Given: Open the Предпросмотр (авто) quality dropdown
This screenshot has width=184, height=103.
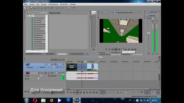Looking at the screenshot, I should click(134, 13).
